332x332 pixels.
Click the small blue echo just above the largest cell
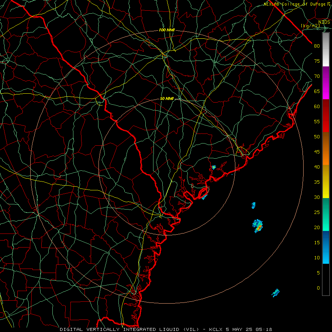tap(253, 205)
